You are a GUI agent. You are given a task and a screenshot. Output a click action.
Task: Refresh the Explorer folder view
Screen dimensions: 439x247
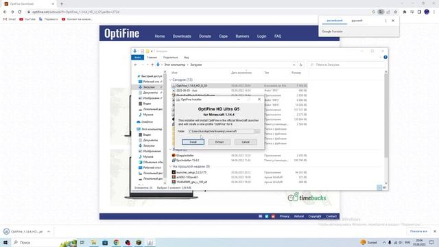[300, 64]
